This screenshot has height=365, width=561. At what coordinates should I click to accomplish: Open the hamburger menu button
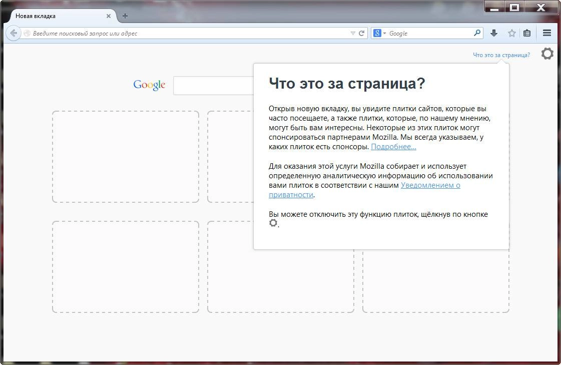coord(546,33)
